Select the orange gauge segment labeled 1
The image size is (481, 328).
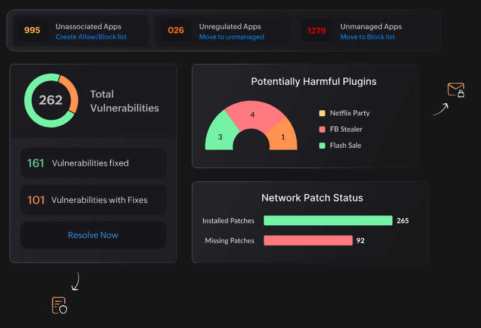click(284, 137)
